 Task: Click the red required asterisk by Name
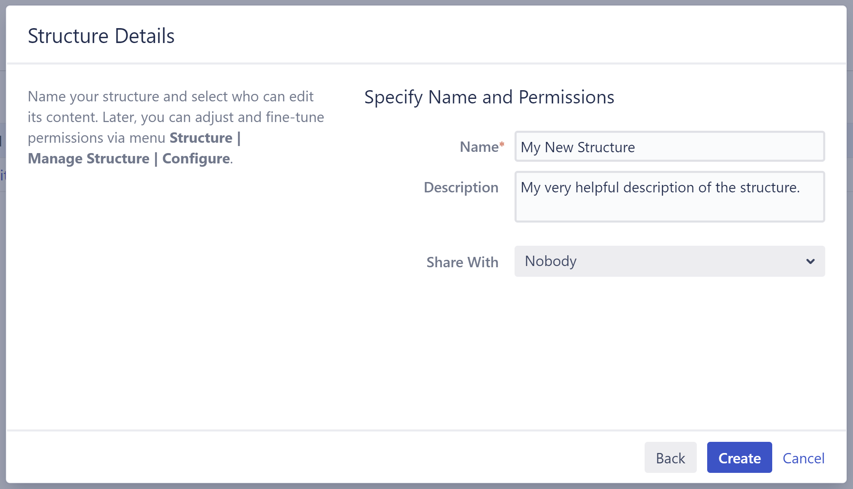(x=502, y=144)
